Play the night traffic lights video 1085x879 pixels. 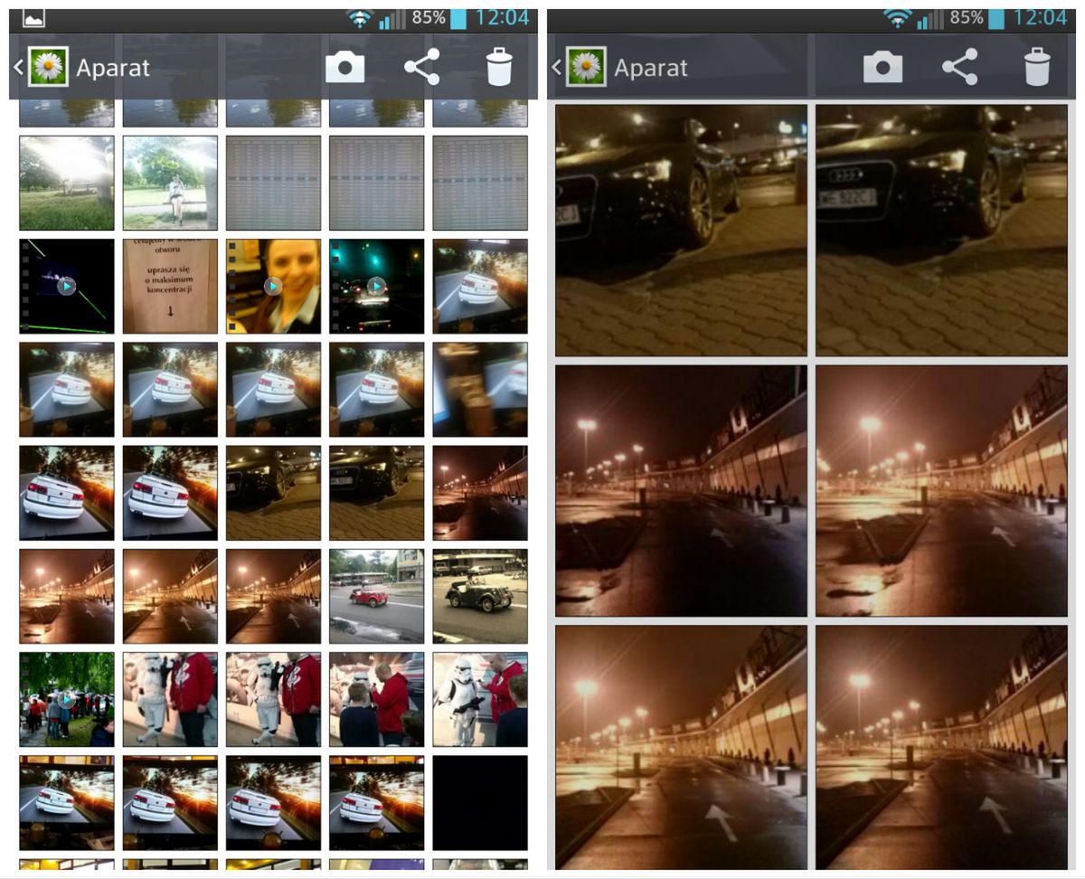376,286
